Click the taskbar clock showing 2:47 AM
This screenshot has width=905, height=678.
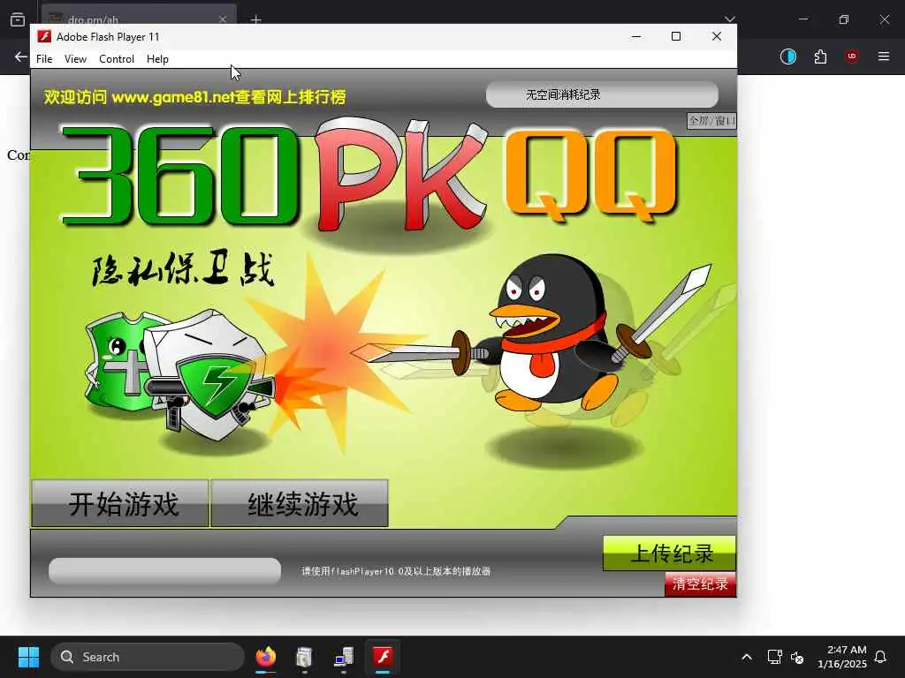842,657
